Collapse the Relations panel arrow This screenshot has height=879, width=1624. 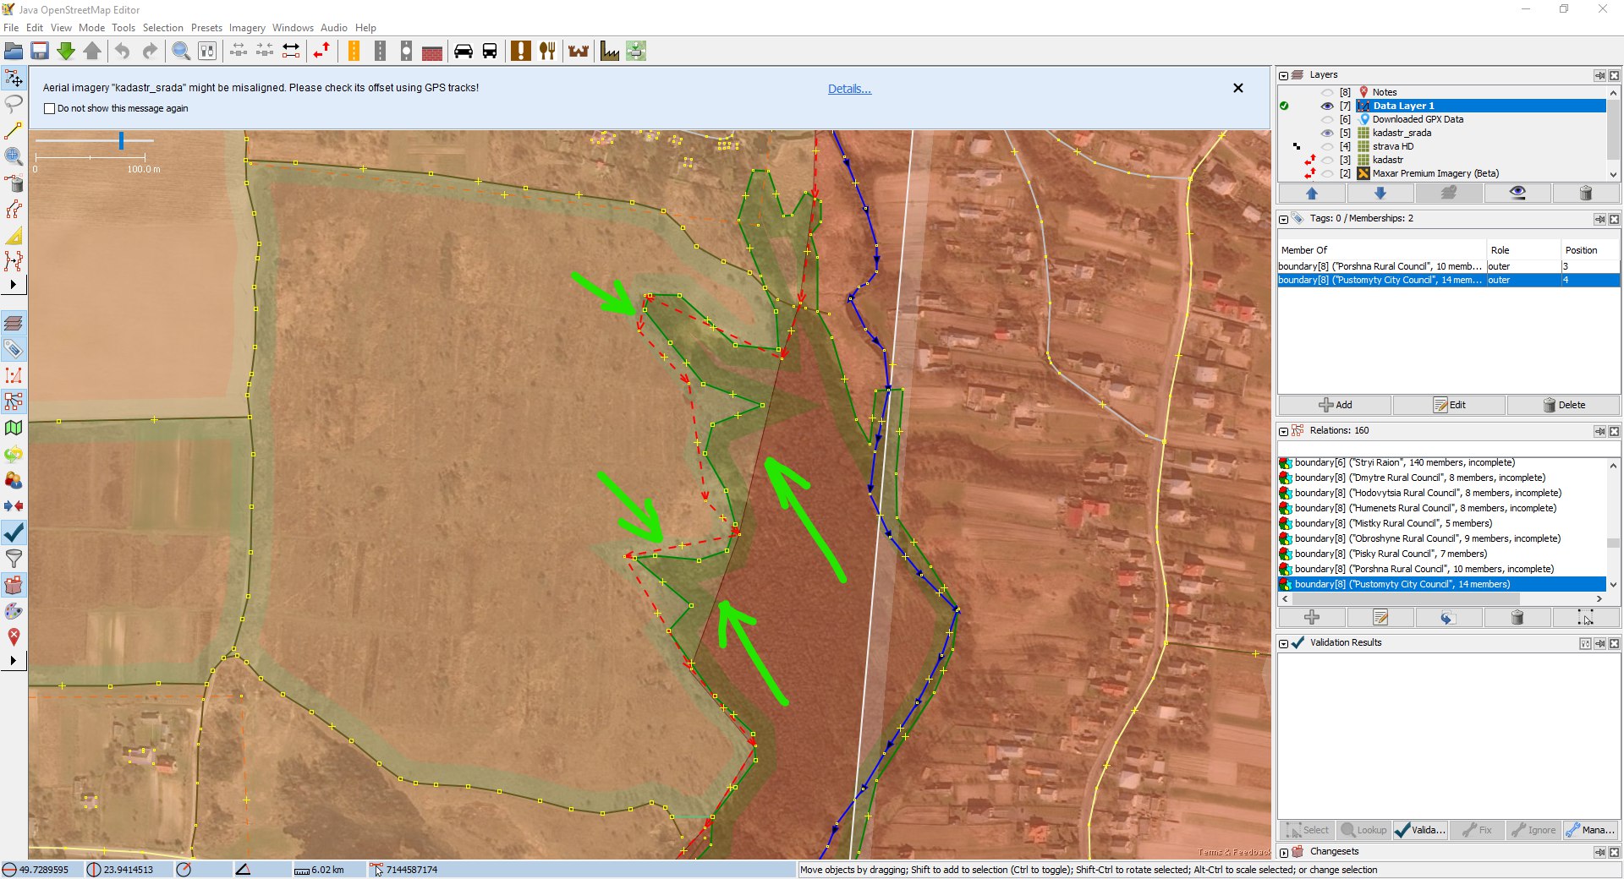click(1283, 431)
